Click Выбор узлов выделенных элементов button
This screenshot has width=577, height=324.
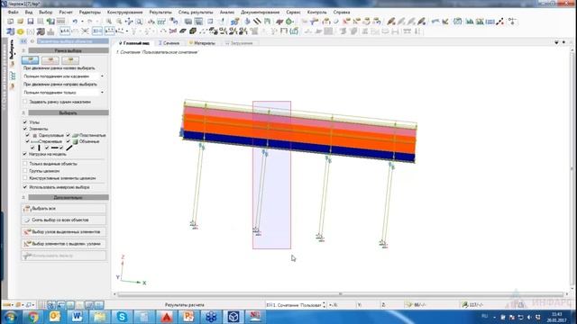coord(64,232)
